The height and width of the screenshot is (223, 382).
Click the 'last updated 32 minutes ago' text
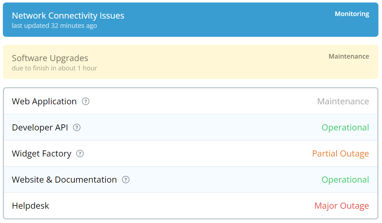point(54,25)
